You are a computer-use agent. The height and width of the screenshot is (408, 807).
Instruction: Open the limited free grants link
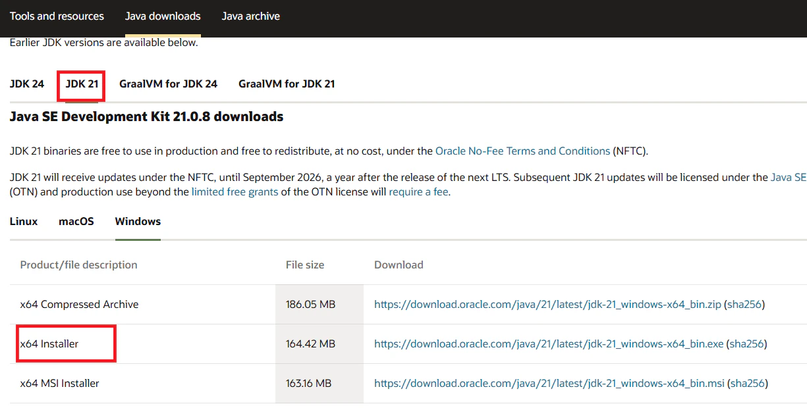(x=235, y=192)
